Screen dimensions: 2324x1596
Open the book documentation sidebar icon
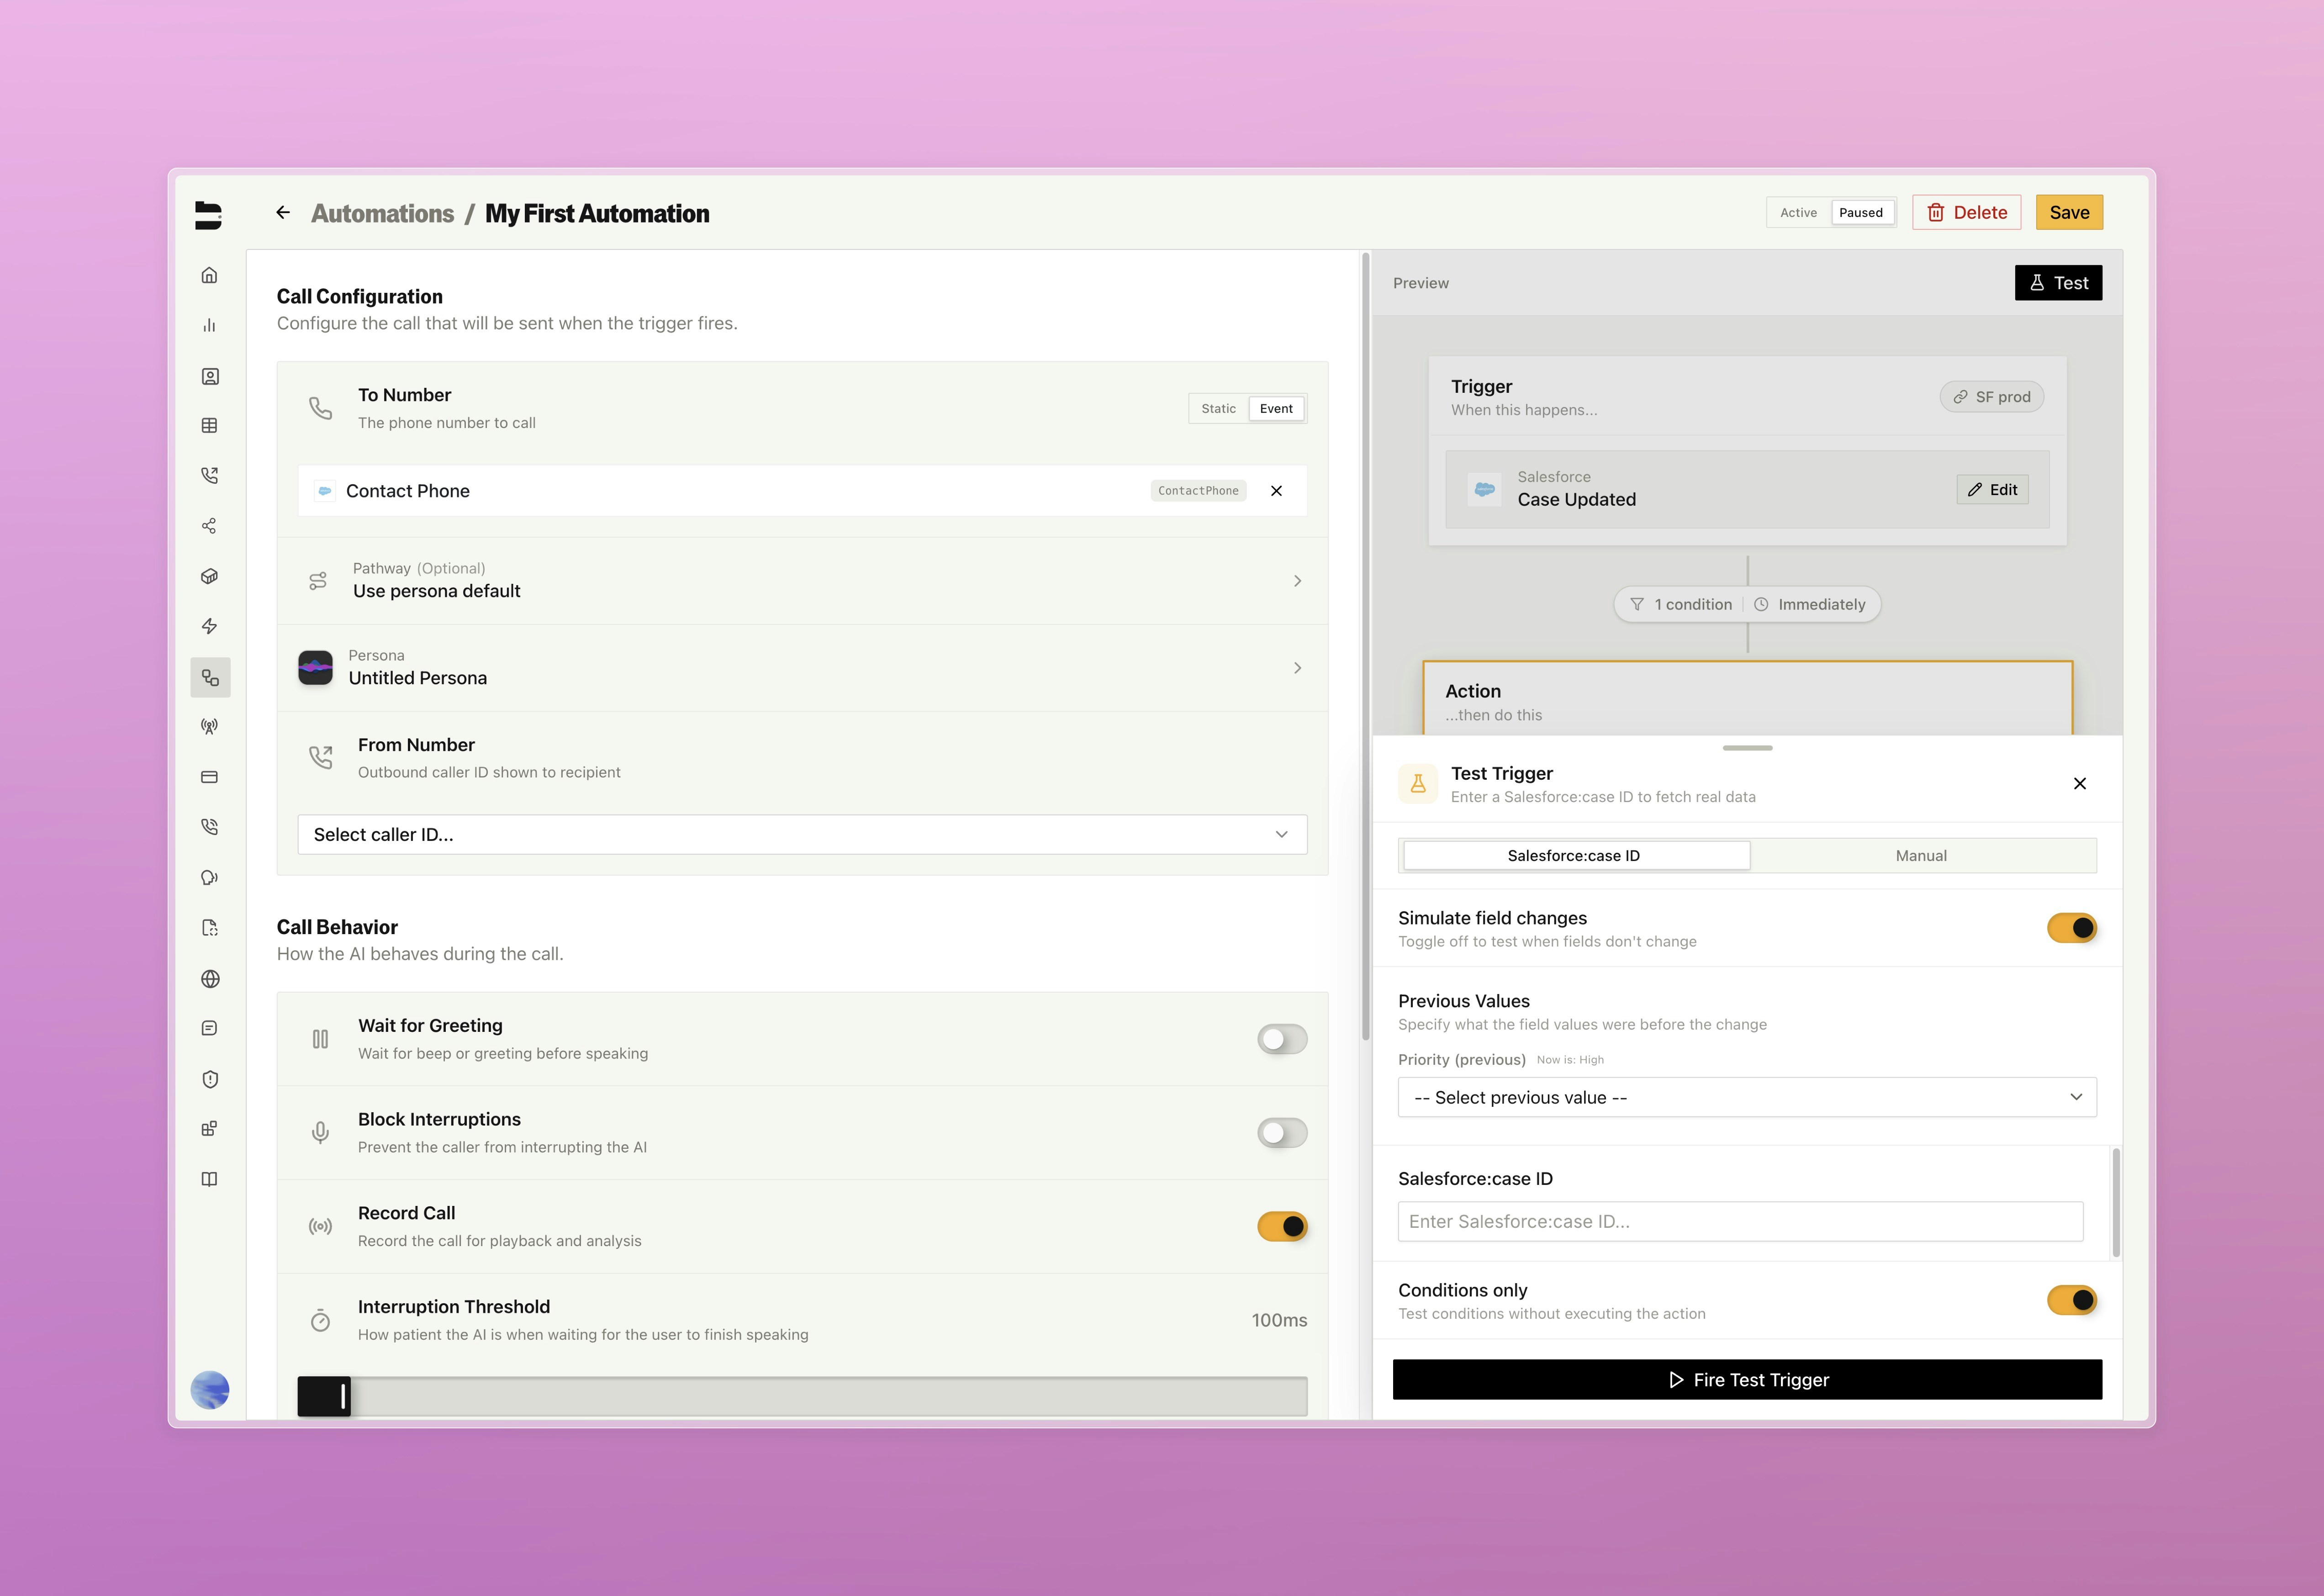tap(209, 1179)
